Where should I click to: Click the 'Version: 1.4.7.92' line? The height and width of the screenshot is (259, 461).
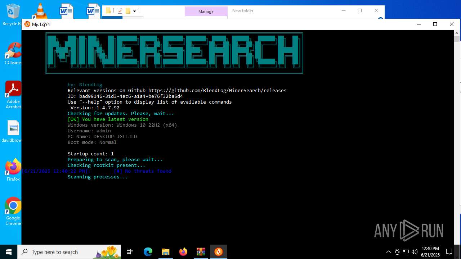tap(95, 108)
